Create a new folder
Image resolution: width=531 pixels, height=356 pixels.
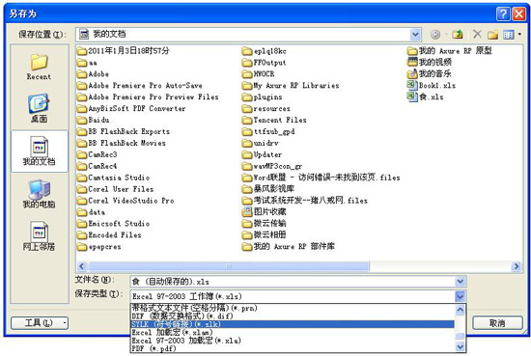pyautogui.click(x=492, y=34)
